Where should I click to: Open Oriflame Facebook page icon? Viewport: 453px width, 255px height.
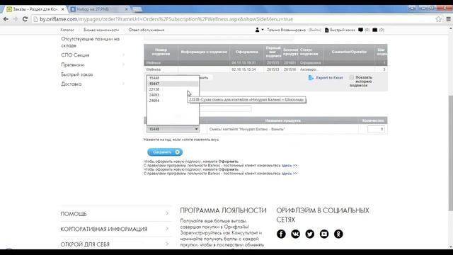[x=281, y=234]
